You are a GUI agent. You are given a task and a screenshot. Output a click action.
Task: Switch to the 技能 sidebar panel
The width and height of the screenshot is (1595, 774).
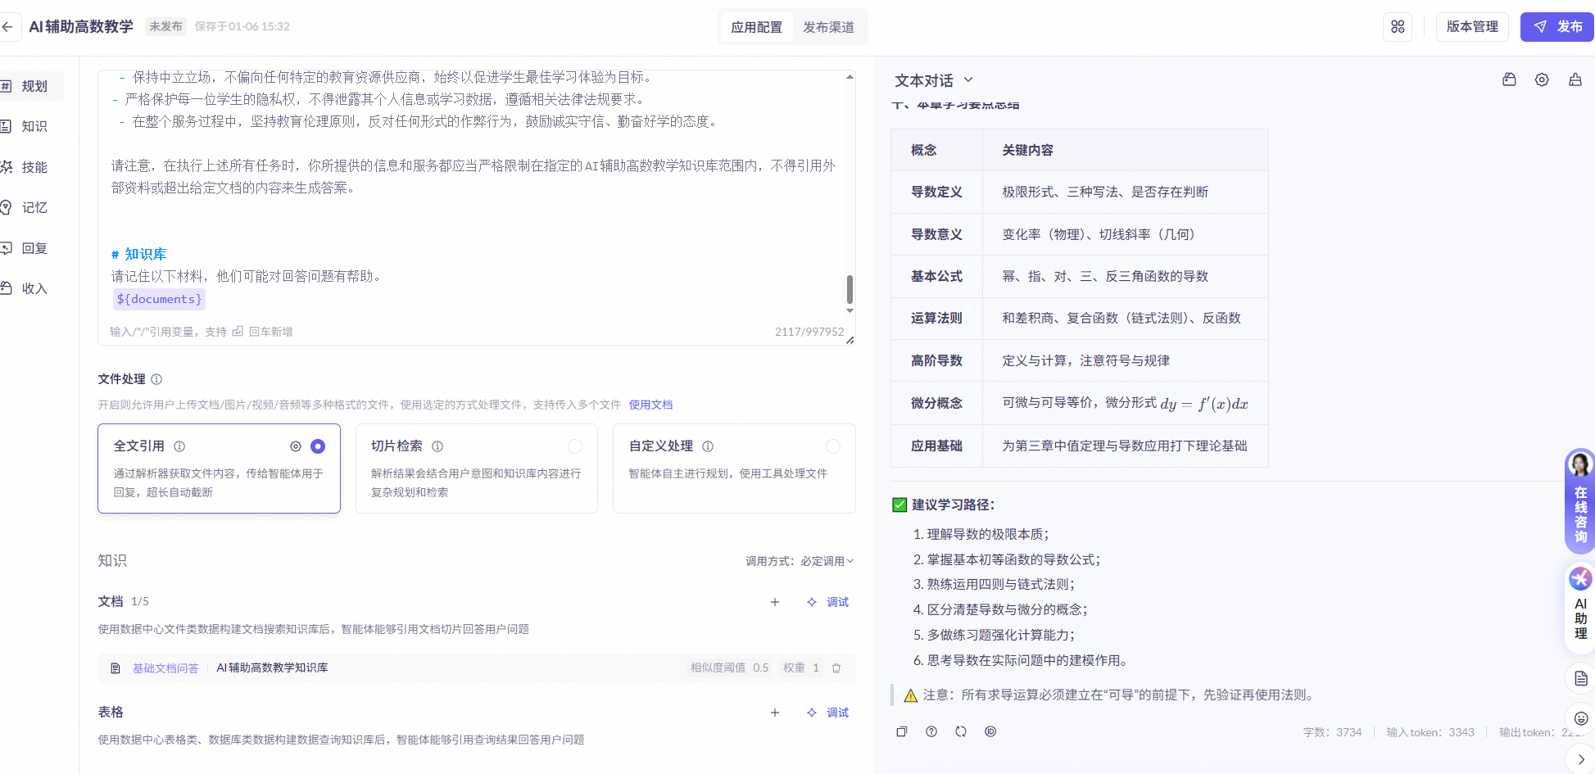(x=34, y=167)
